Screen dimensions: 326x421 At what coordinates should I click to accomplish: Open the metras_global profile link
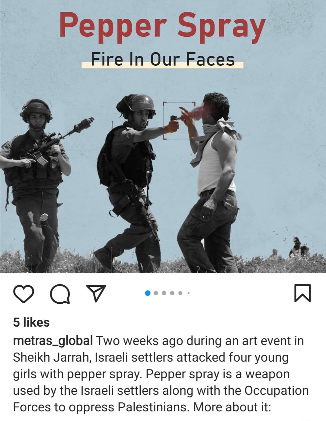[x=53, y=341]
